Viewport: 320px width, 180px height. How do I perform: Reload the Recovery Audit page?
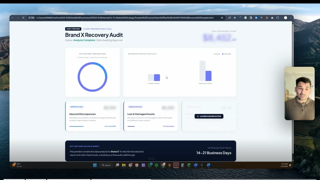click(23, 18)
